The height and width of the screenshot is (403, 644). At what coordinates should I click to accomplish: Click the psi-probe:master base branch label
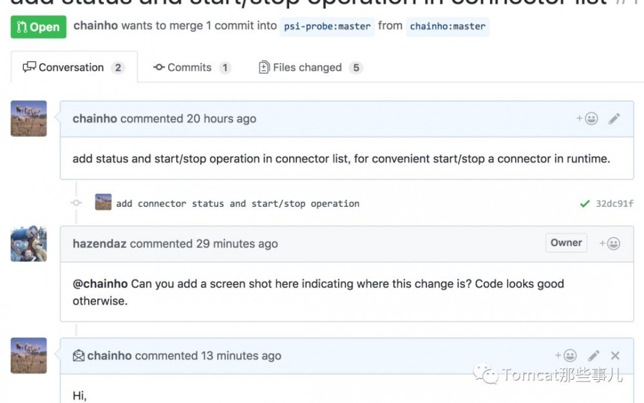click(x=327, y=26)
